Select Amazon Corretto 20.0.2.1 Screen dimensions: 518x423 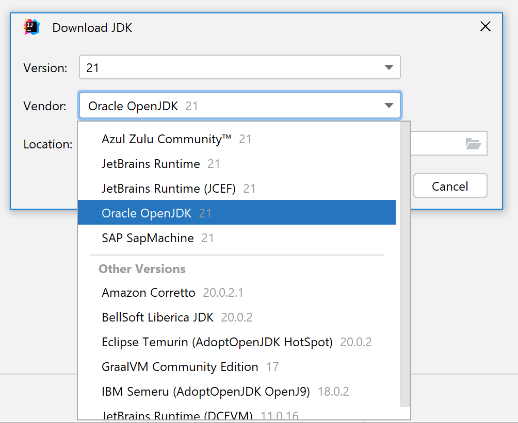[236, 292]
